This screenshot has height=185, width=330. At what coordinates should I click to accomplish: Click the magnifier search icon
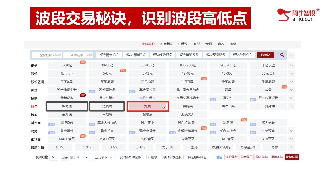282,55
